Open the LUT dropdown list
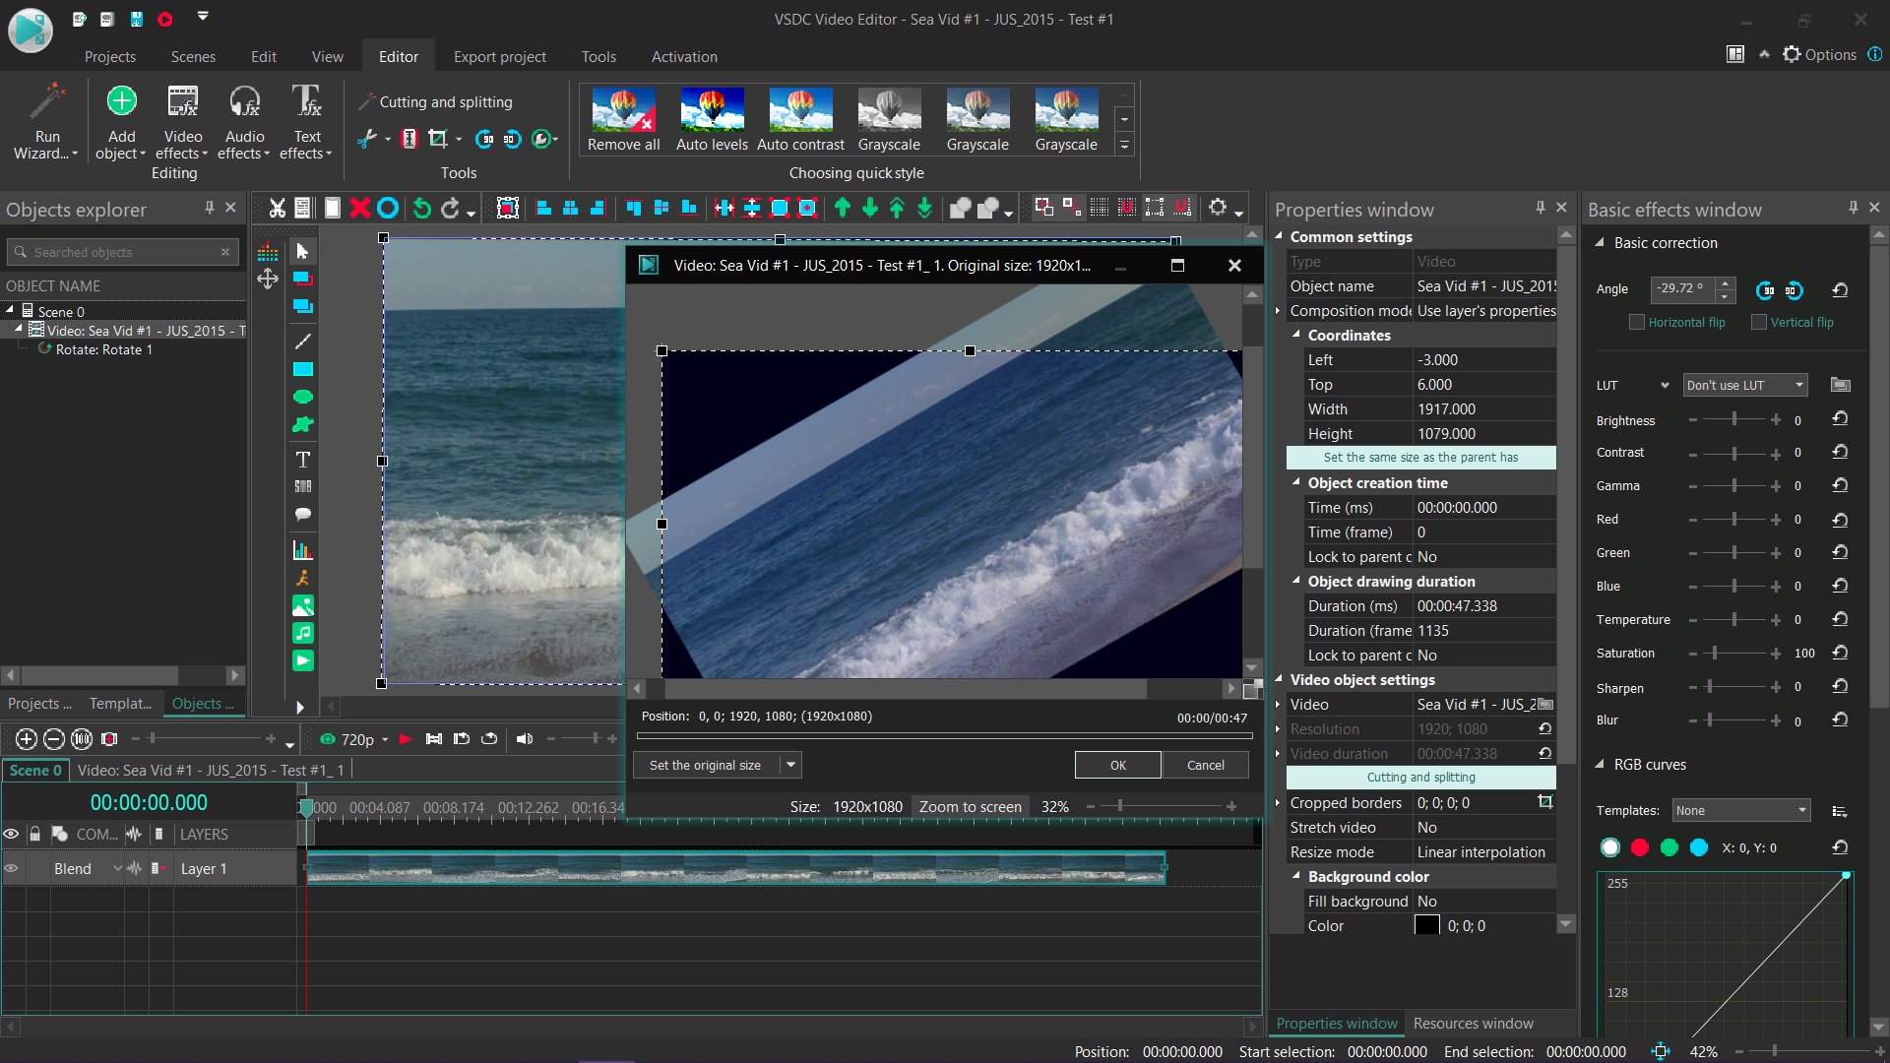The height and width of the screenshot is (1063, 1890). point(1743,385)
